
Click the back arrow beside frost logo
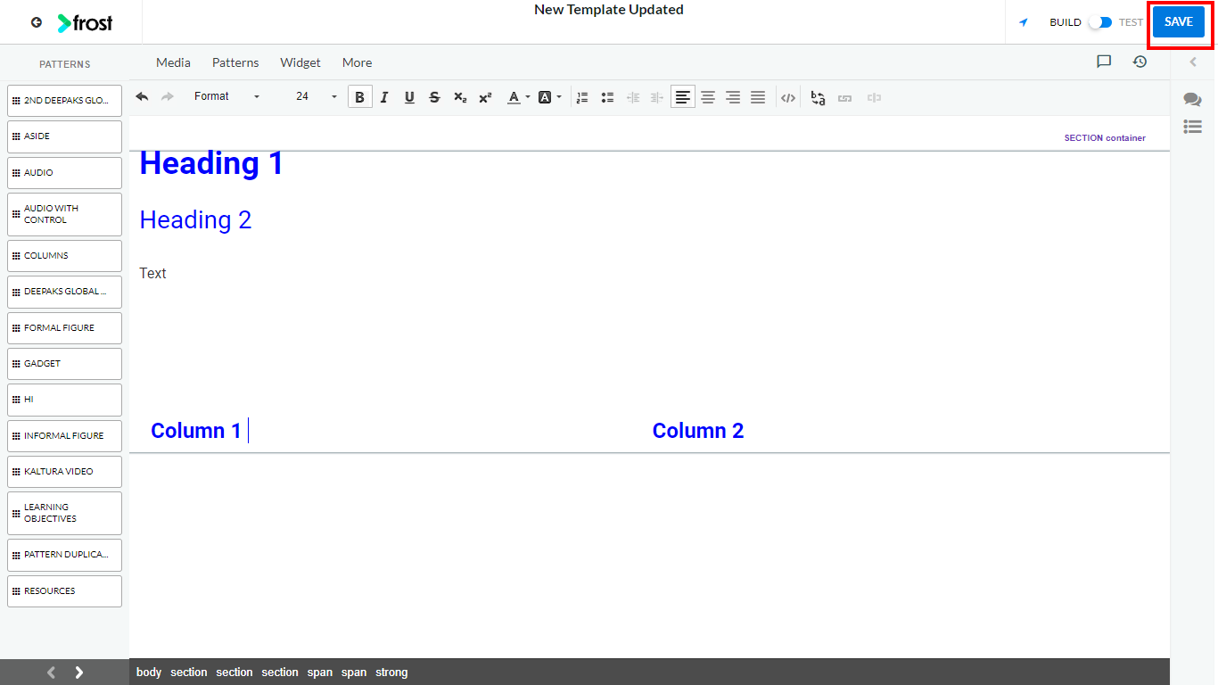pyautogui.click(x=37, y=22)
